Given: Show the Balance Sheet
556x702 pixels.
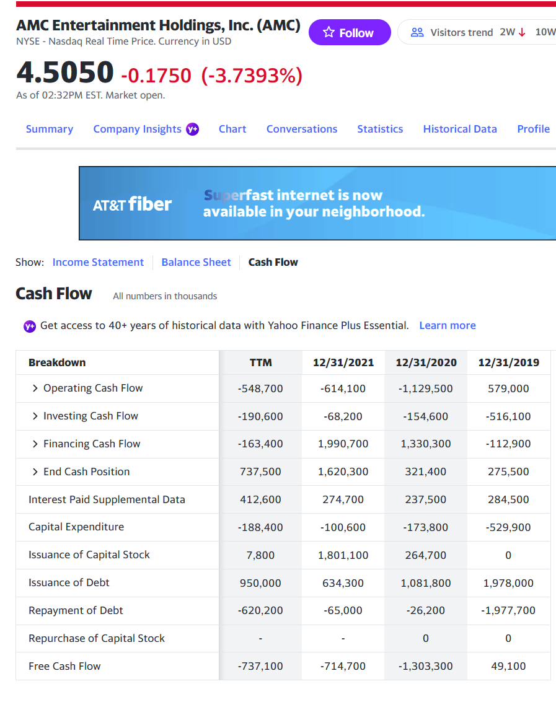Looking at the screenshot, I should (x=196, y=262).
